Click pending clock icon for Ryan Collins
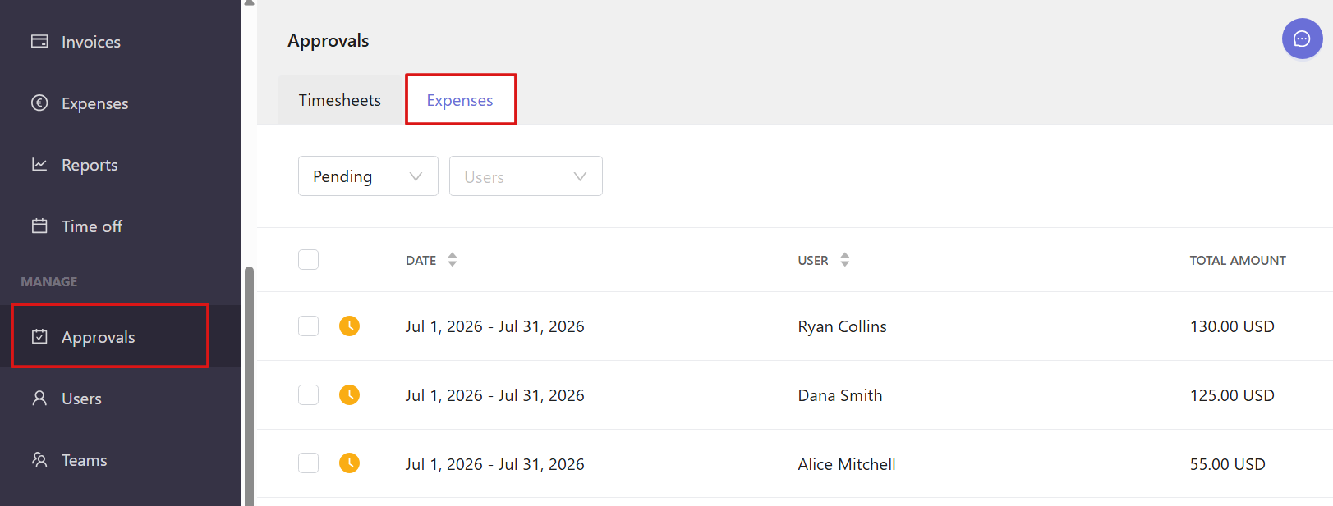The image size is (1333, 506). (x=349, y=326)
